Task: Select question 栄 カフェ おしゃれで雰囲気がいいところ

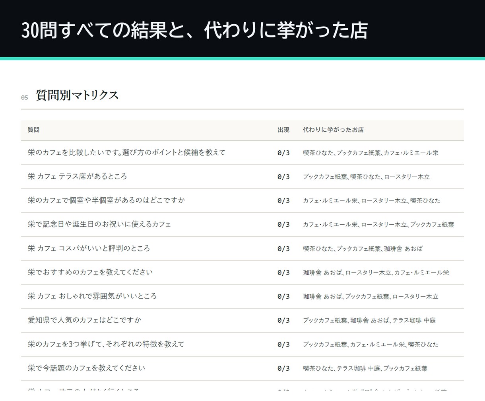Action: pyautogui.click(x=92, y=296)
